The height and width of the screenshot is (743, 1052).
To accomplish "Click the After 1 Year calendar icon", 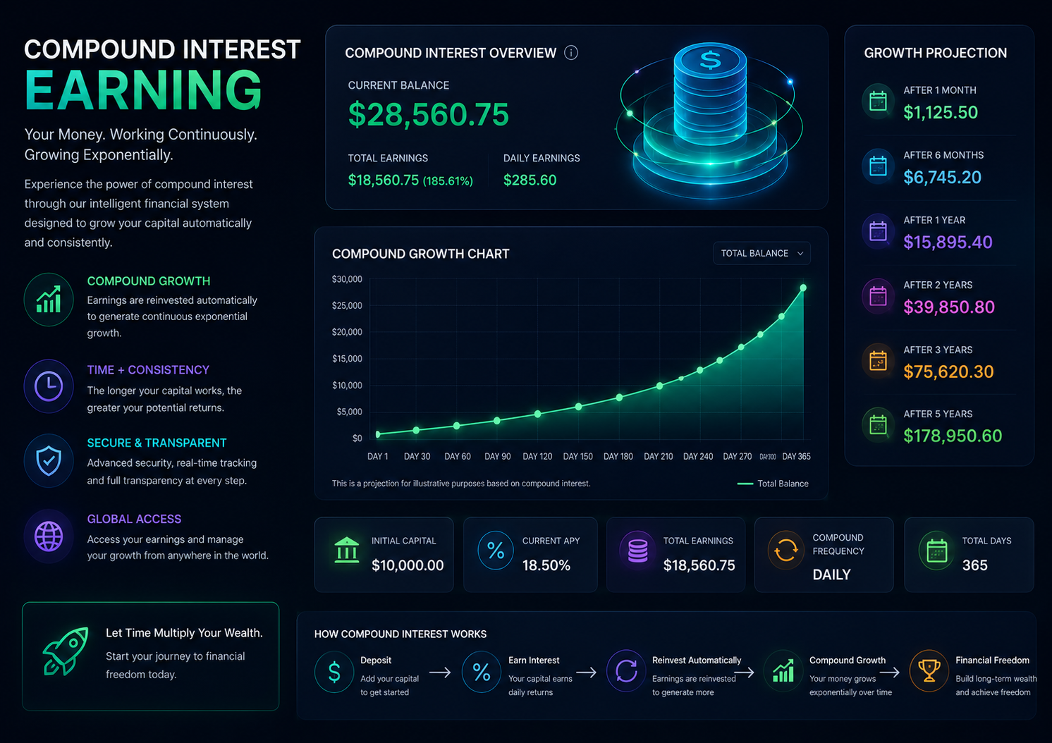I will (878, 231).
